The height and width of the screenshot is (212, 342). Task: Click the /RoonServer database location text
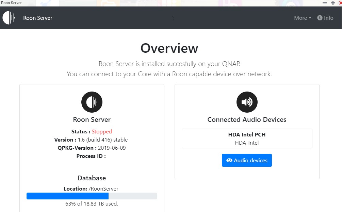pos(103,189)
